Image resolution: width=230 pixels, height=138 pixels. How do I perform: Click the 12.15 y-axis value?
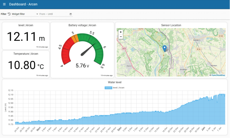coord(11,91)
